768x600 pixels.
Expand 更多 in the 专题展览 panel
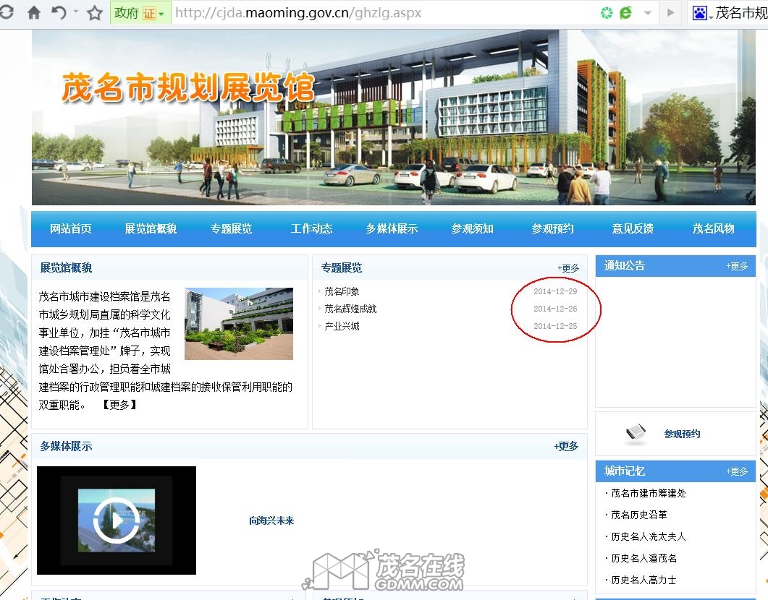568,268
